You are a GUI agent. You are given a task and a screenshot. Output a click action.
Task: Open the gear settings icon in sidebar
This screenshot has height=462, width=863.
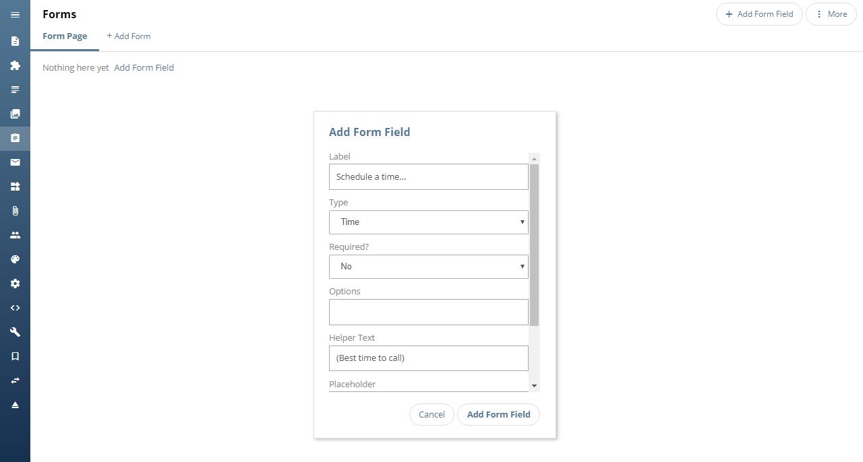tap(15, 284)
